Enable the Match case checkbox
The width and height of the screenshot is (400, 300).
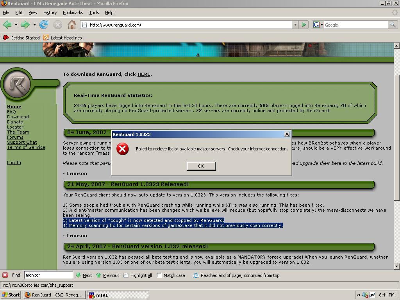pyautogui.click(x=159, y=275)
